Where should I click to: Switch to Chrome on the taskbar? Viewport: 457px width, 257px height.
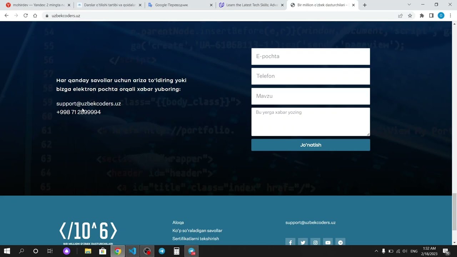tap(117, 251)
